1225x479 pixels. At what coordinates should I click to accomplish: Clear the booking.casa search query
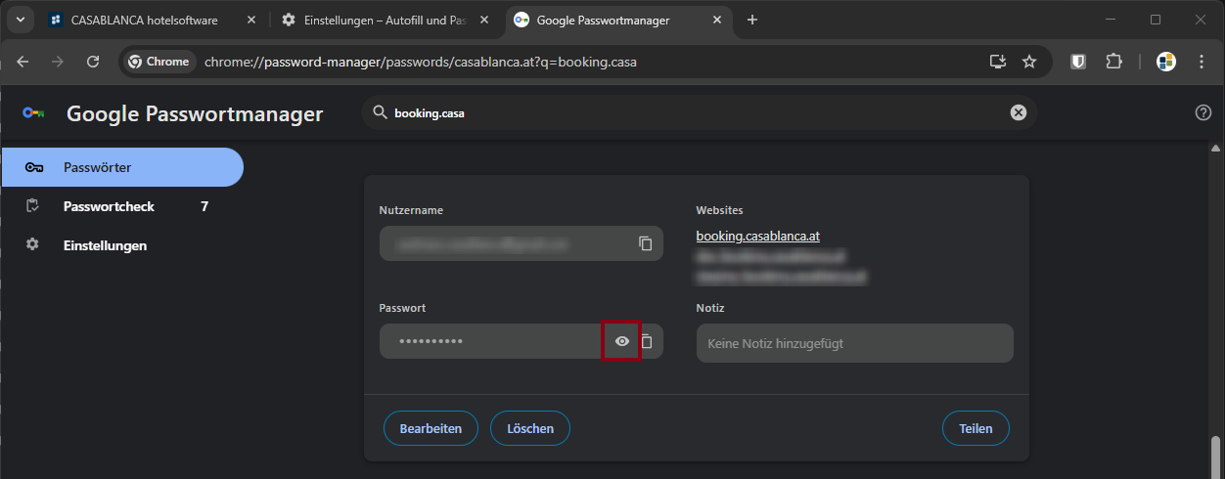(x=1018, y=112)
